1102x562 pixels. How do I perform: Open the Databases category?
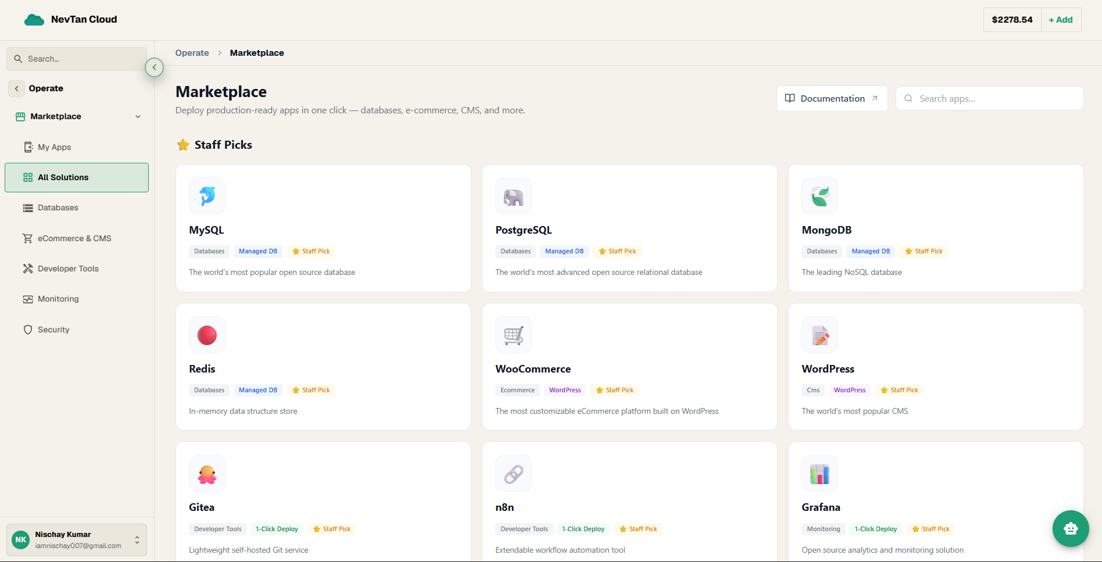point(77,207)
